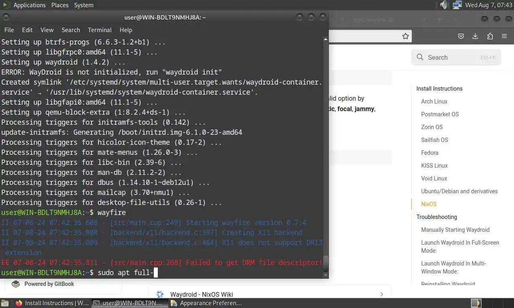This screenshot has height=308, width=514.
Task: Jump to the Fedora section
Action: [430, 153]
